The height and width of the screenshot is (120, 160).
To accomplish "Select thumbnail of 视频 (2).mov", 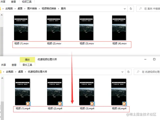I will click(x=54, y=28).
